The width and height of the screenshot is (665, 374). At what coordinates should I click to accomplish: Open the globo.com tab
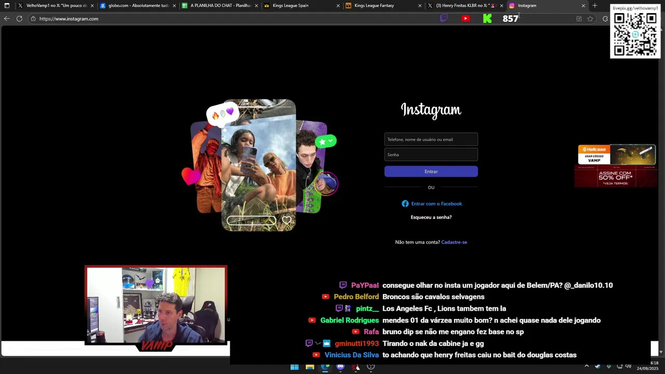click(x=138, y=6)
